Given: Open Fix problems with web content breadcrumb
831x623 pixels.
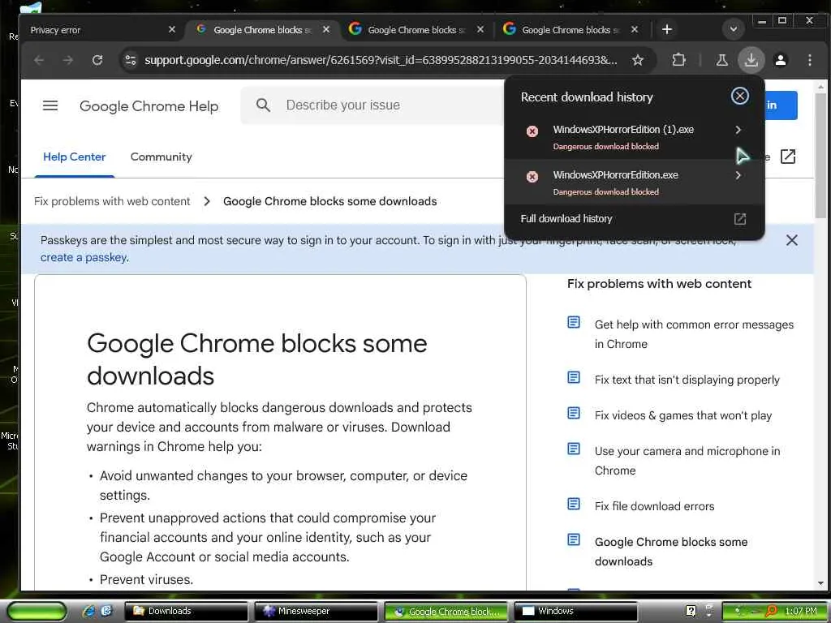Looking at the screenshot, I should (112, 201).
